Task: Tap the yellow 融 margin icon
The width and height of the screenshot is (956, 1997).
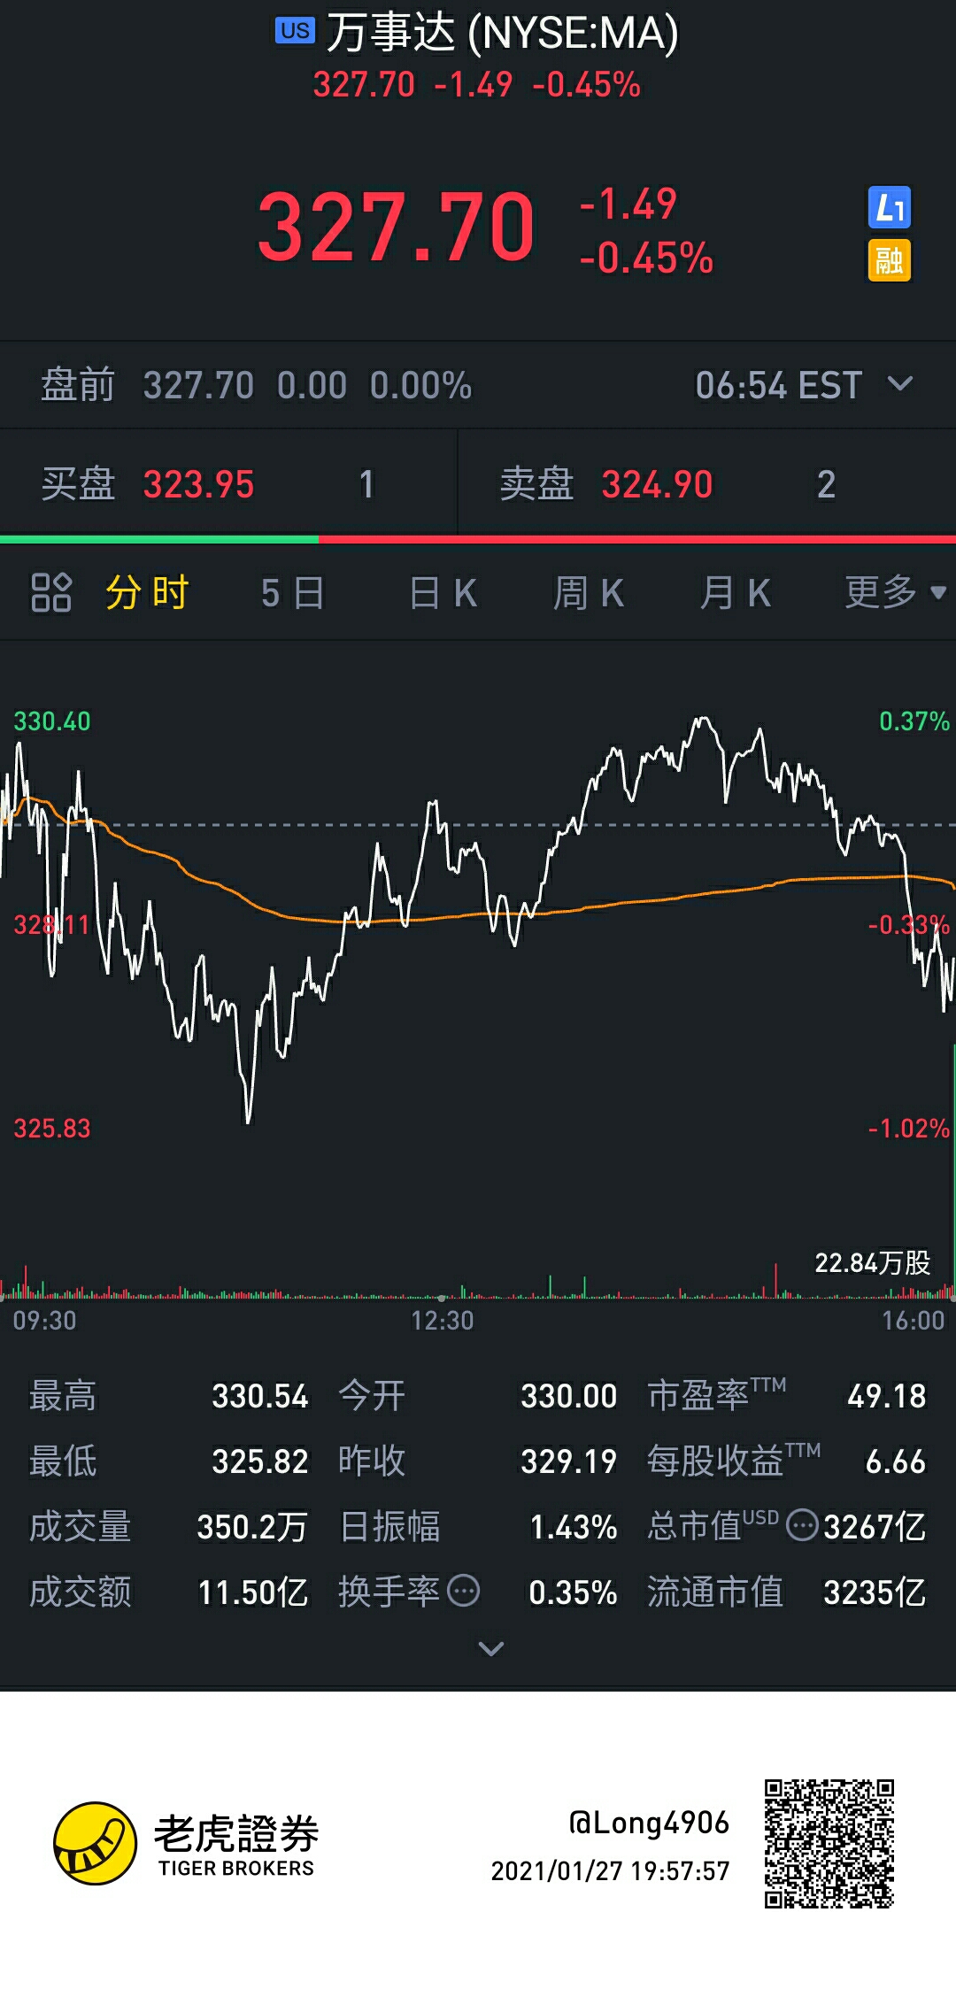Action: (x=889, y=260)
